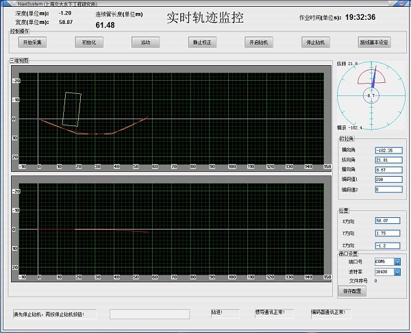Screen dimensions: 411x333
Task: Click the 编码值1 field showing 298
Action: (388, 180)
